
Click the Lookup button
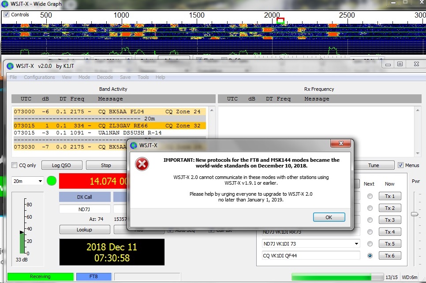(85, 230)
